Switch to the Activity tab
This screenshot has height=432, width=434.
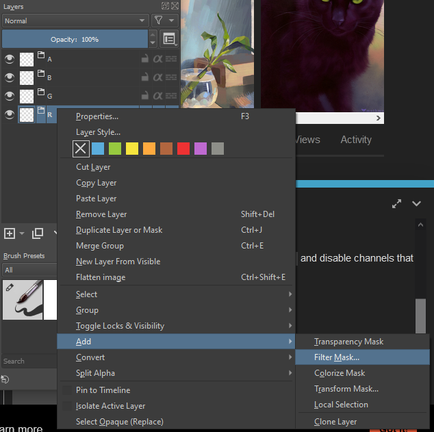coord(356,140)
